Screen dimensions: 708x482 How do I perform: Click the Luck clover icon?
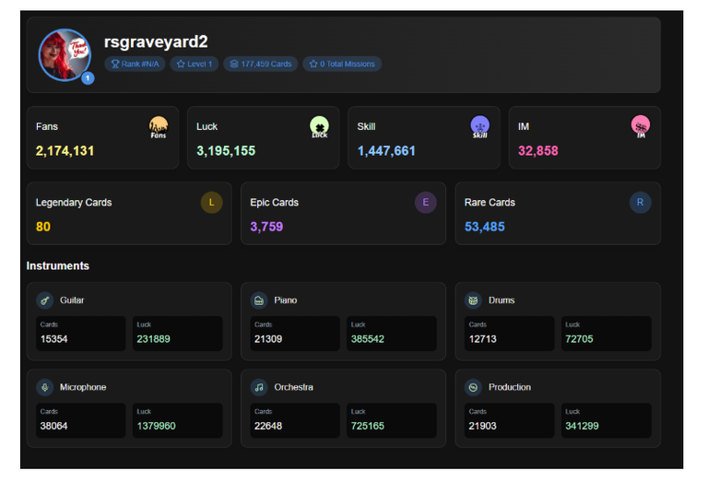point(319,127)
